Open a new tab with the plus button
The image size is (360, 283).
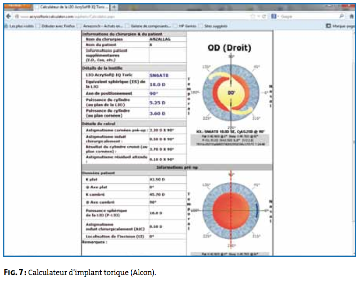pos(114,7)
